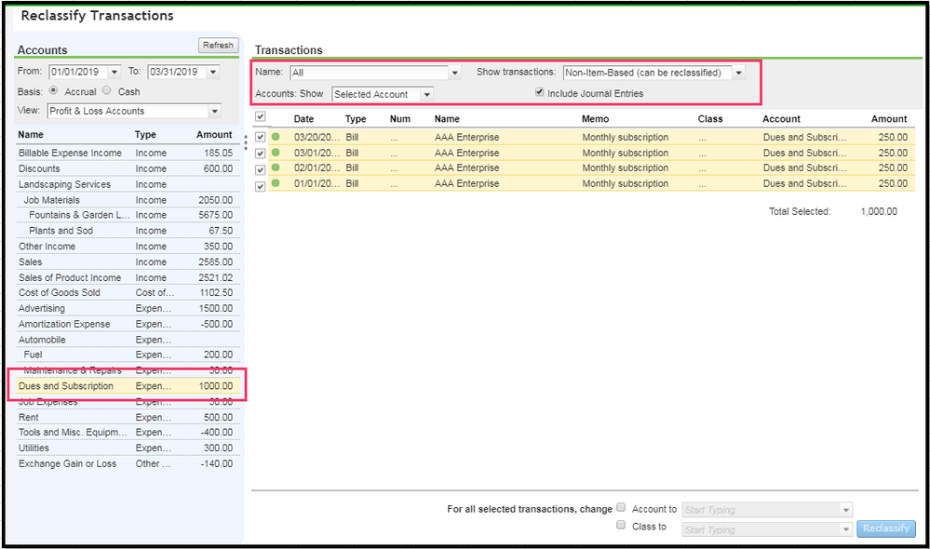The width and height of the screenshot is (930, 549).
Task: Sort by the Memo column header
Action: click(596, 119)
